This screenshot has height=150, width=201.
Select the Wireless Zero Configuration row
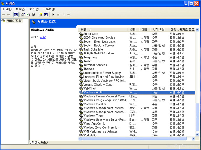[137, 128]
